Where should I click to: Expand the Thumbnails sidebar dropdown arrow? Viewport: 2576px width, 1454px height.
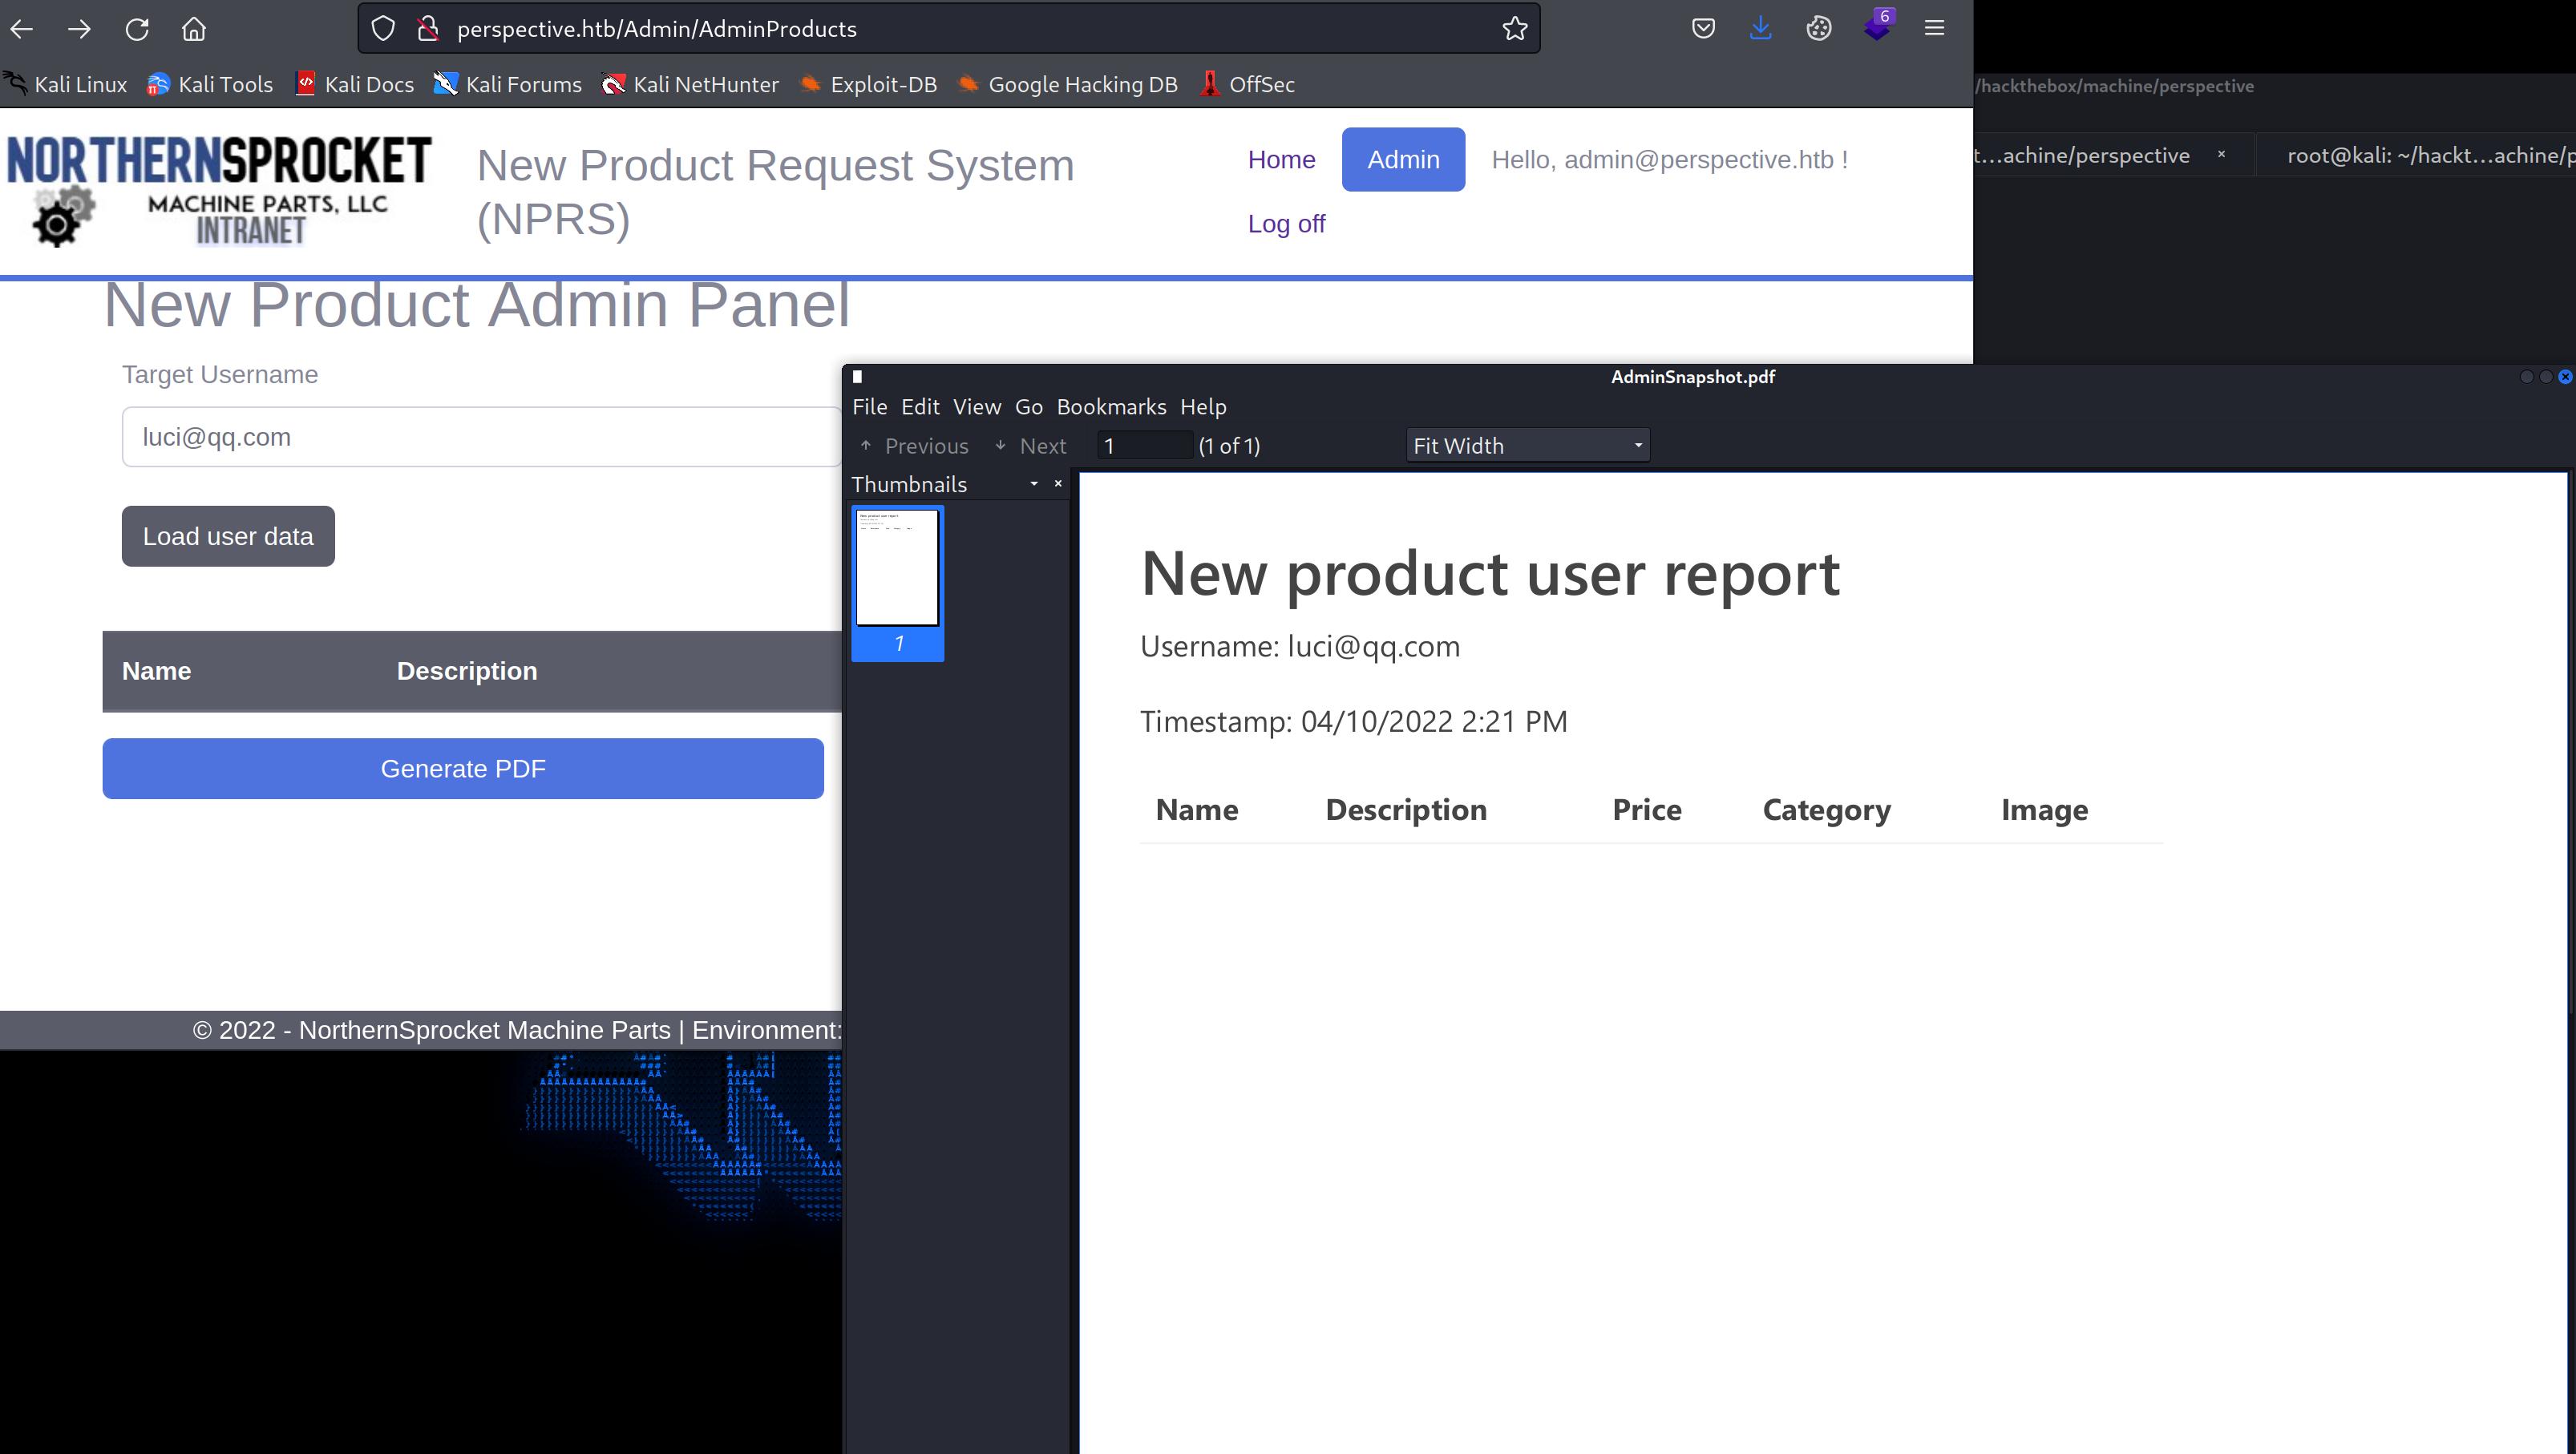pyautogui.click(x=1034, y=484)
